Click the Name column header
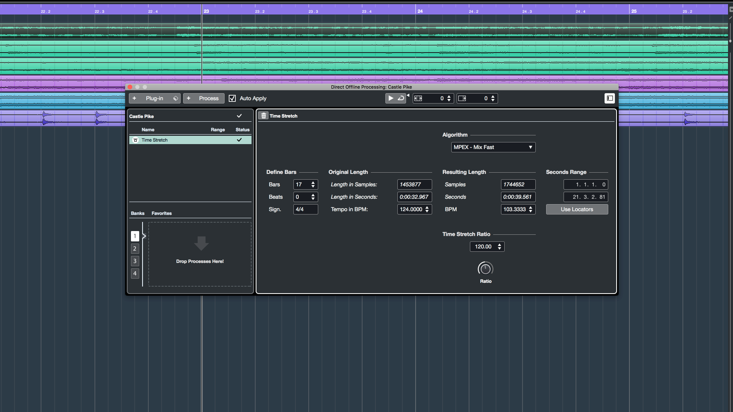Screen dimensions: 733x412 coord(148,130)
